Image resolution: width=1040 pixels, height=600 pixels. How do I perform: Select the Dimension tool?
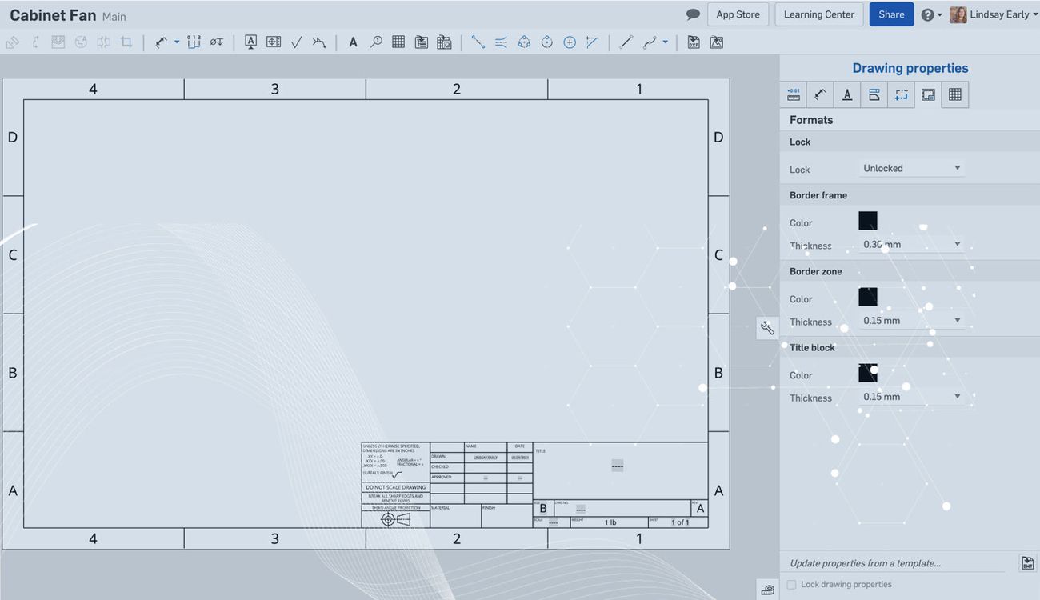tap(162, 42)
